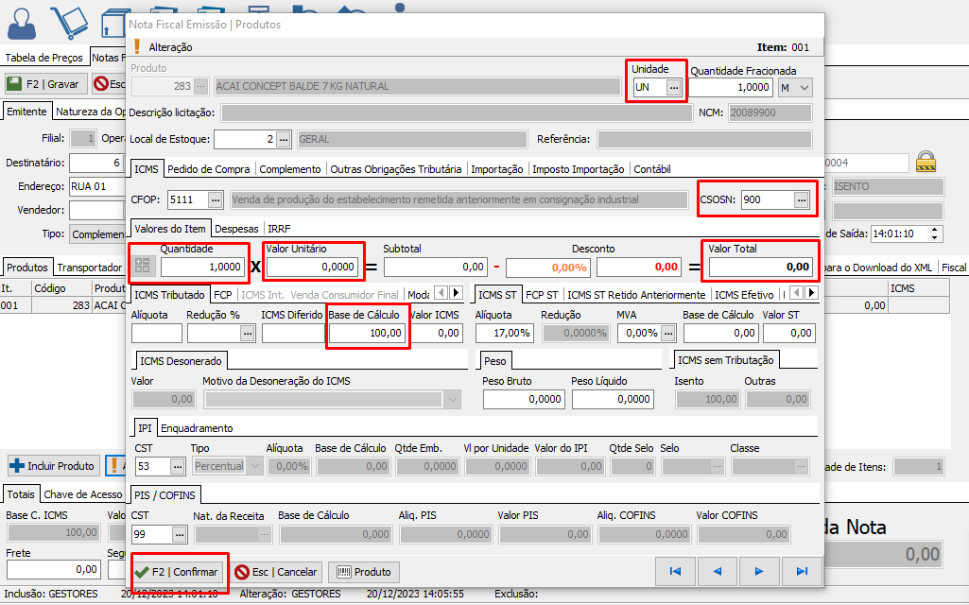
Task: Click the quantity calculator icon
Action: pyautogui.click(x=143, y=268)
